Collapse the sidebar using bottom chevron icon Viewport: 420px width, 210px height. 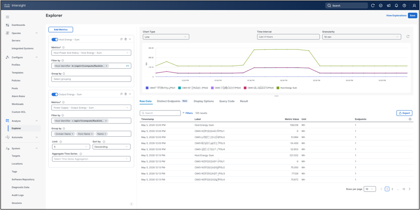pyautogui.click(x=131, y=204)
